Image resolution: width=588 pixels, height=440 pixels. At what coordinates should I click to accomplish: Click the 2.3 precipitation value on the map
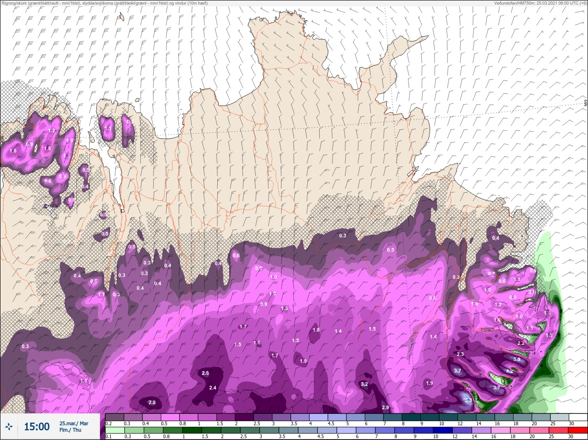coord(460,354)
